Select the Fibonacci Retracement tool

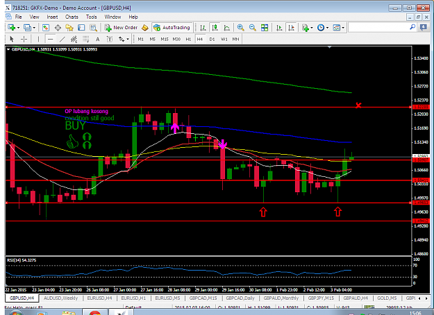click(x=86, y=40)
